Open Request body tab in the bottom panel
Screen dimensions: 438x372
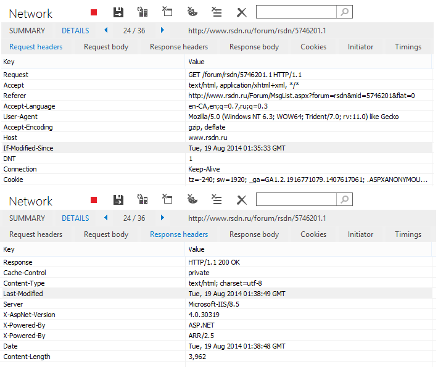106,234
